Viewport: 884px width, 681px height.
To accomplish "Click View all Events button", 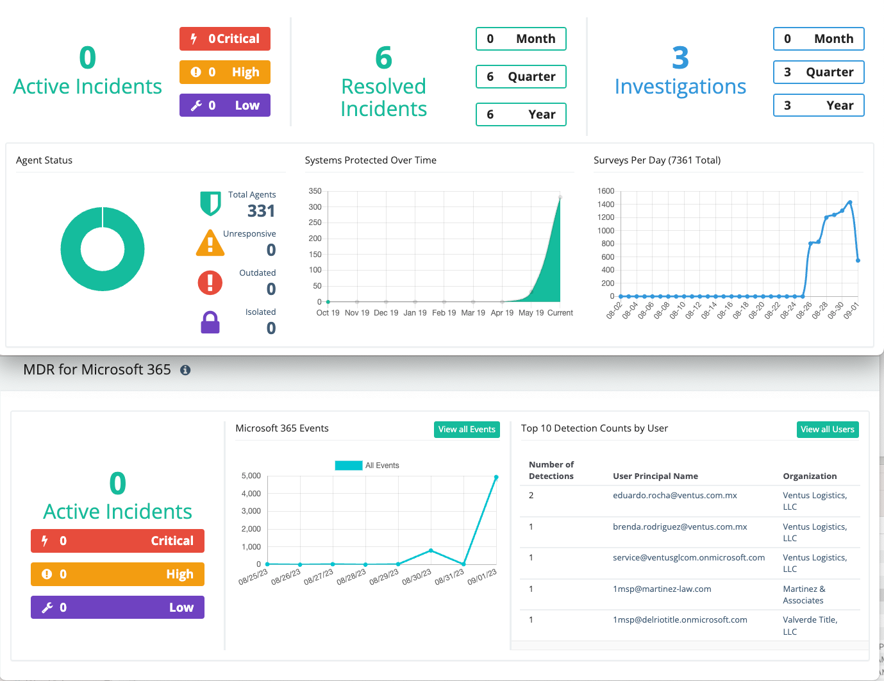I will pos(467,430).
